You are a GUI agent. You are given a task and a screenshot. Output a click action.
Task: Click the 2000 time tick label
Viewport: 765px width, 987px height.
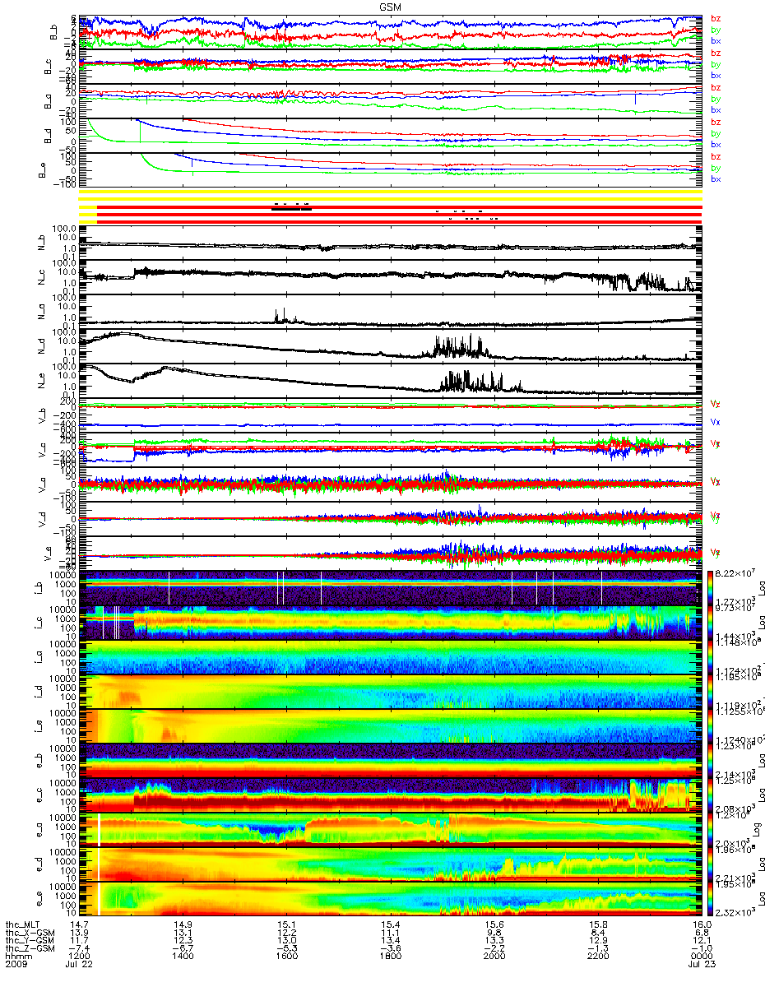pos(494,957)
